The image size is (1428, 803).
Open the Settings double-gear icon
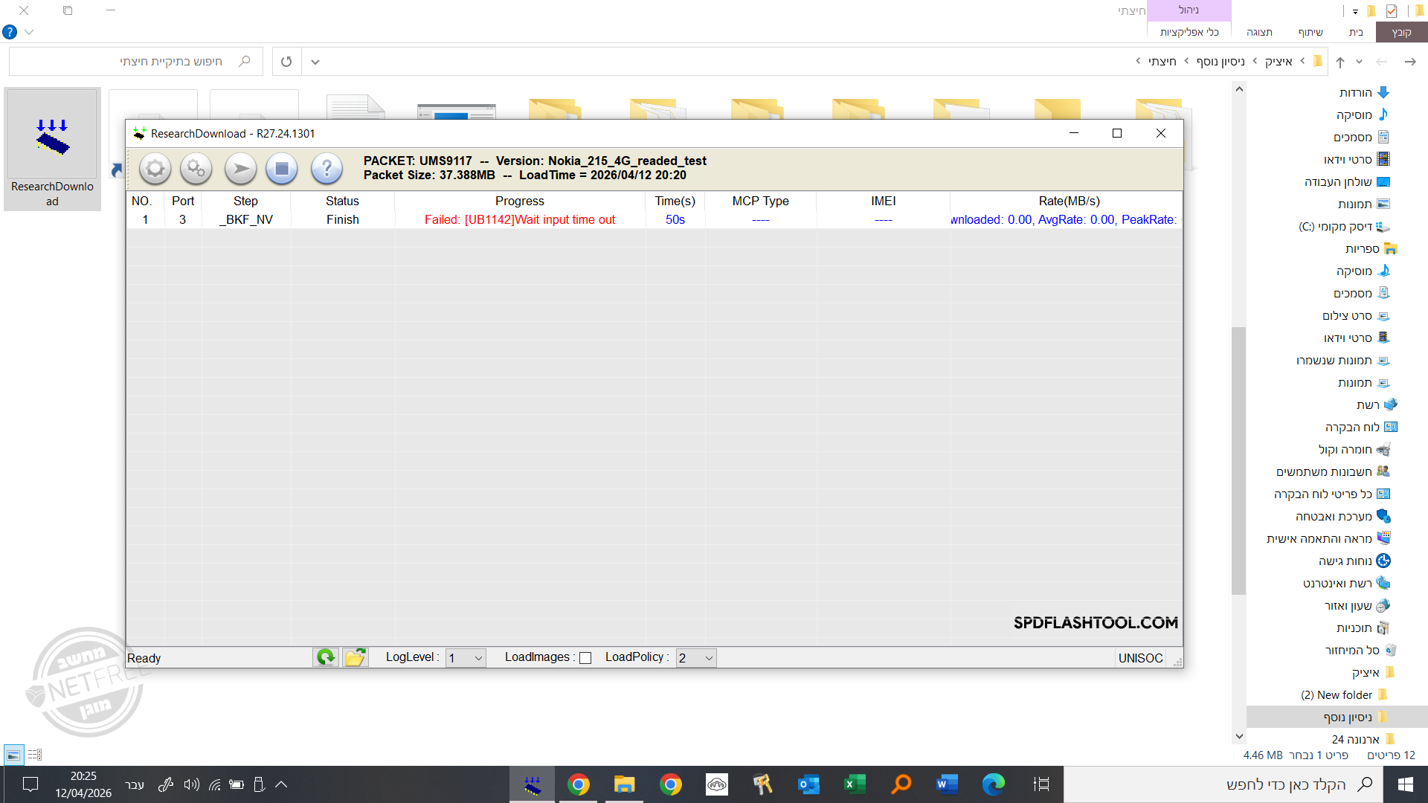point(196,169)
